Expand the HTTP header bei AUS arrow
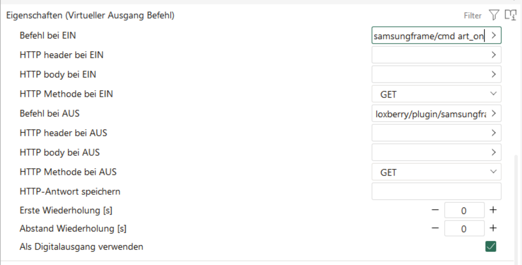 [x=494, y=133]
